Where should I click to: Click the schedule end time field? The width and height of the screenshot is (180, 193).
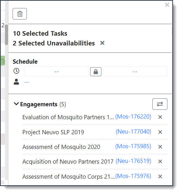coord(135,72)
